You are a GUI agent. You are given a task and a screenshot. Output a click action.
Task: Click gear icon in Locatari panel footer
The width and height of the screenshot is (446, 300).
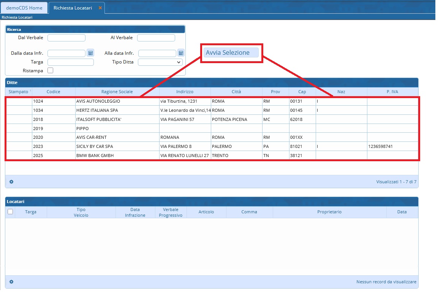(11, 282)
